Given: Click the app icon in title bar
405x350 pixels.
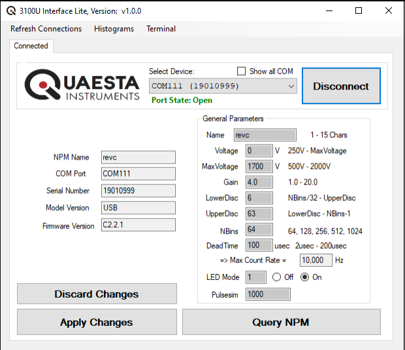Looking at the screenshot, I should point(11,11).
